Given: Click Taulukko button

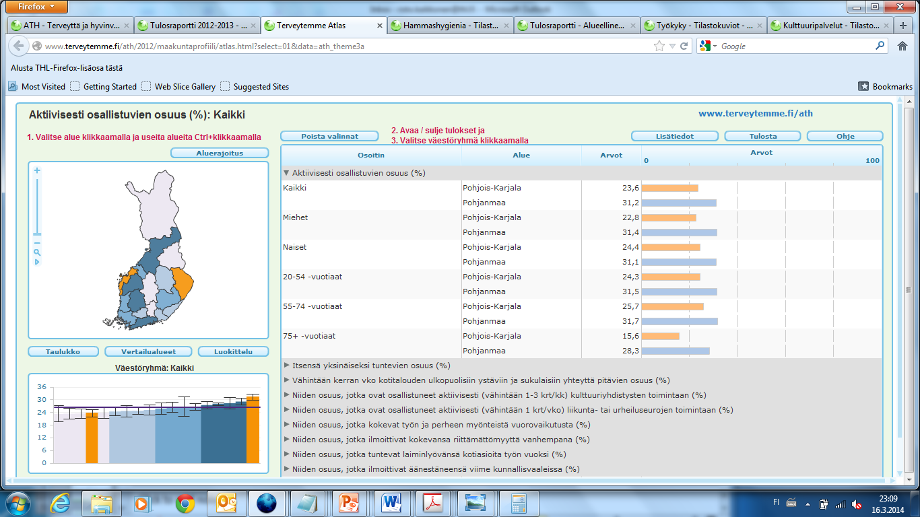Looking at the screenshot, I should 63,351.
